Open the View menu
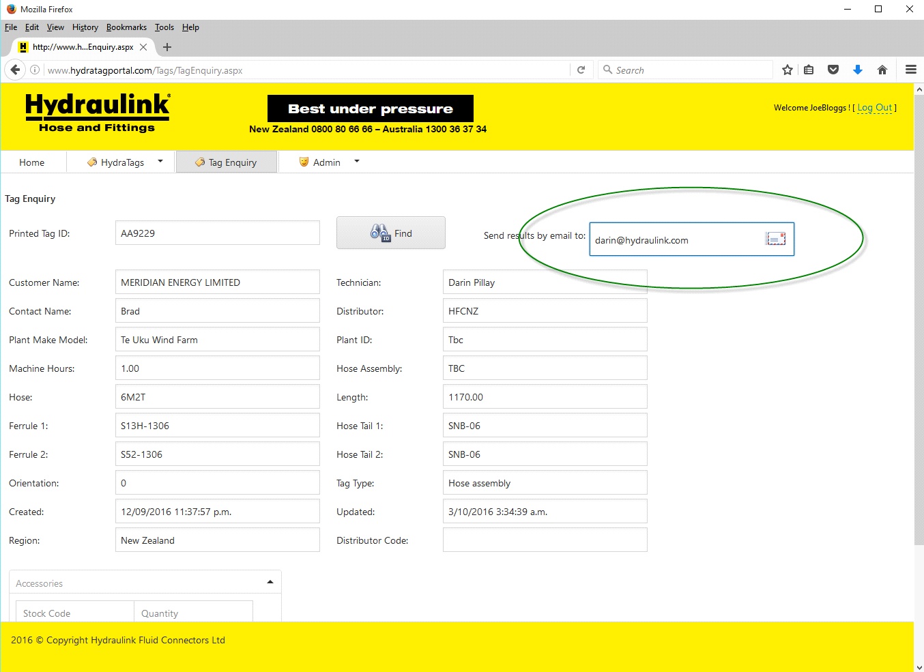 [55, 27]
